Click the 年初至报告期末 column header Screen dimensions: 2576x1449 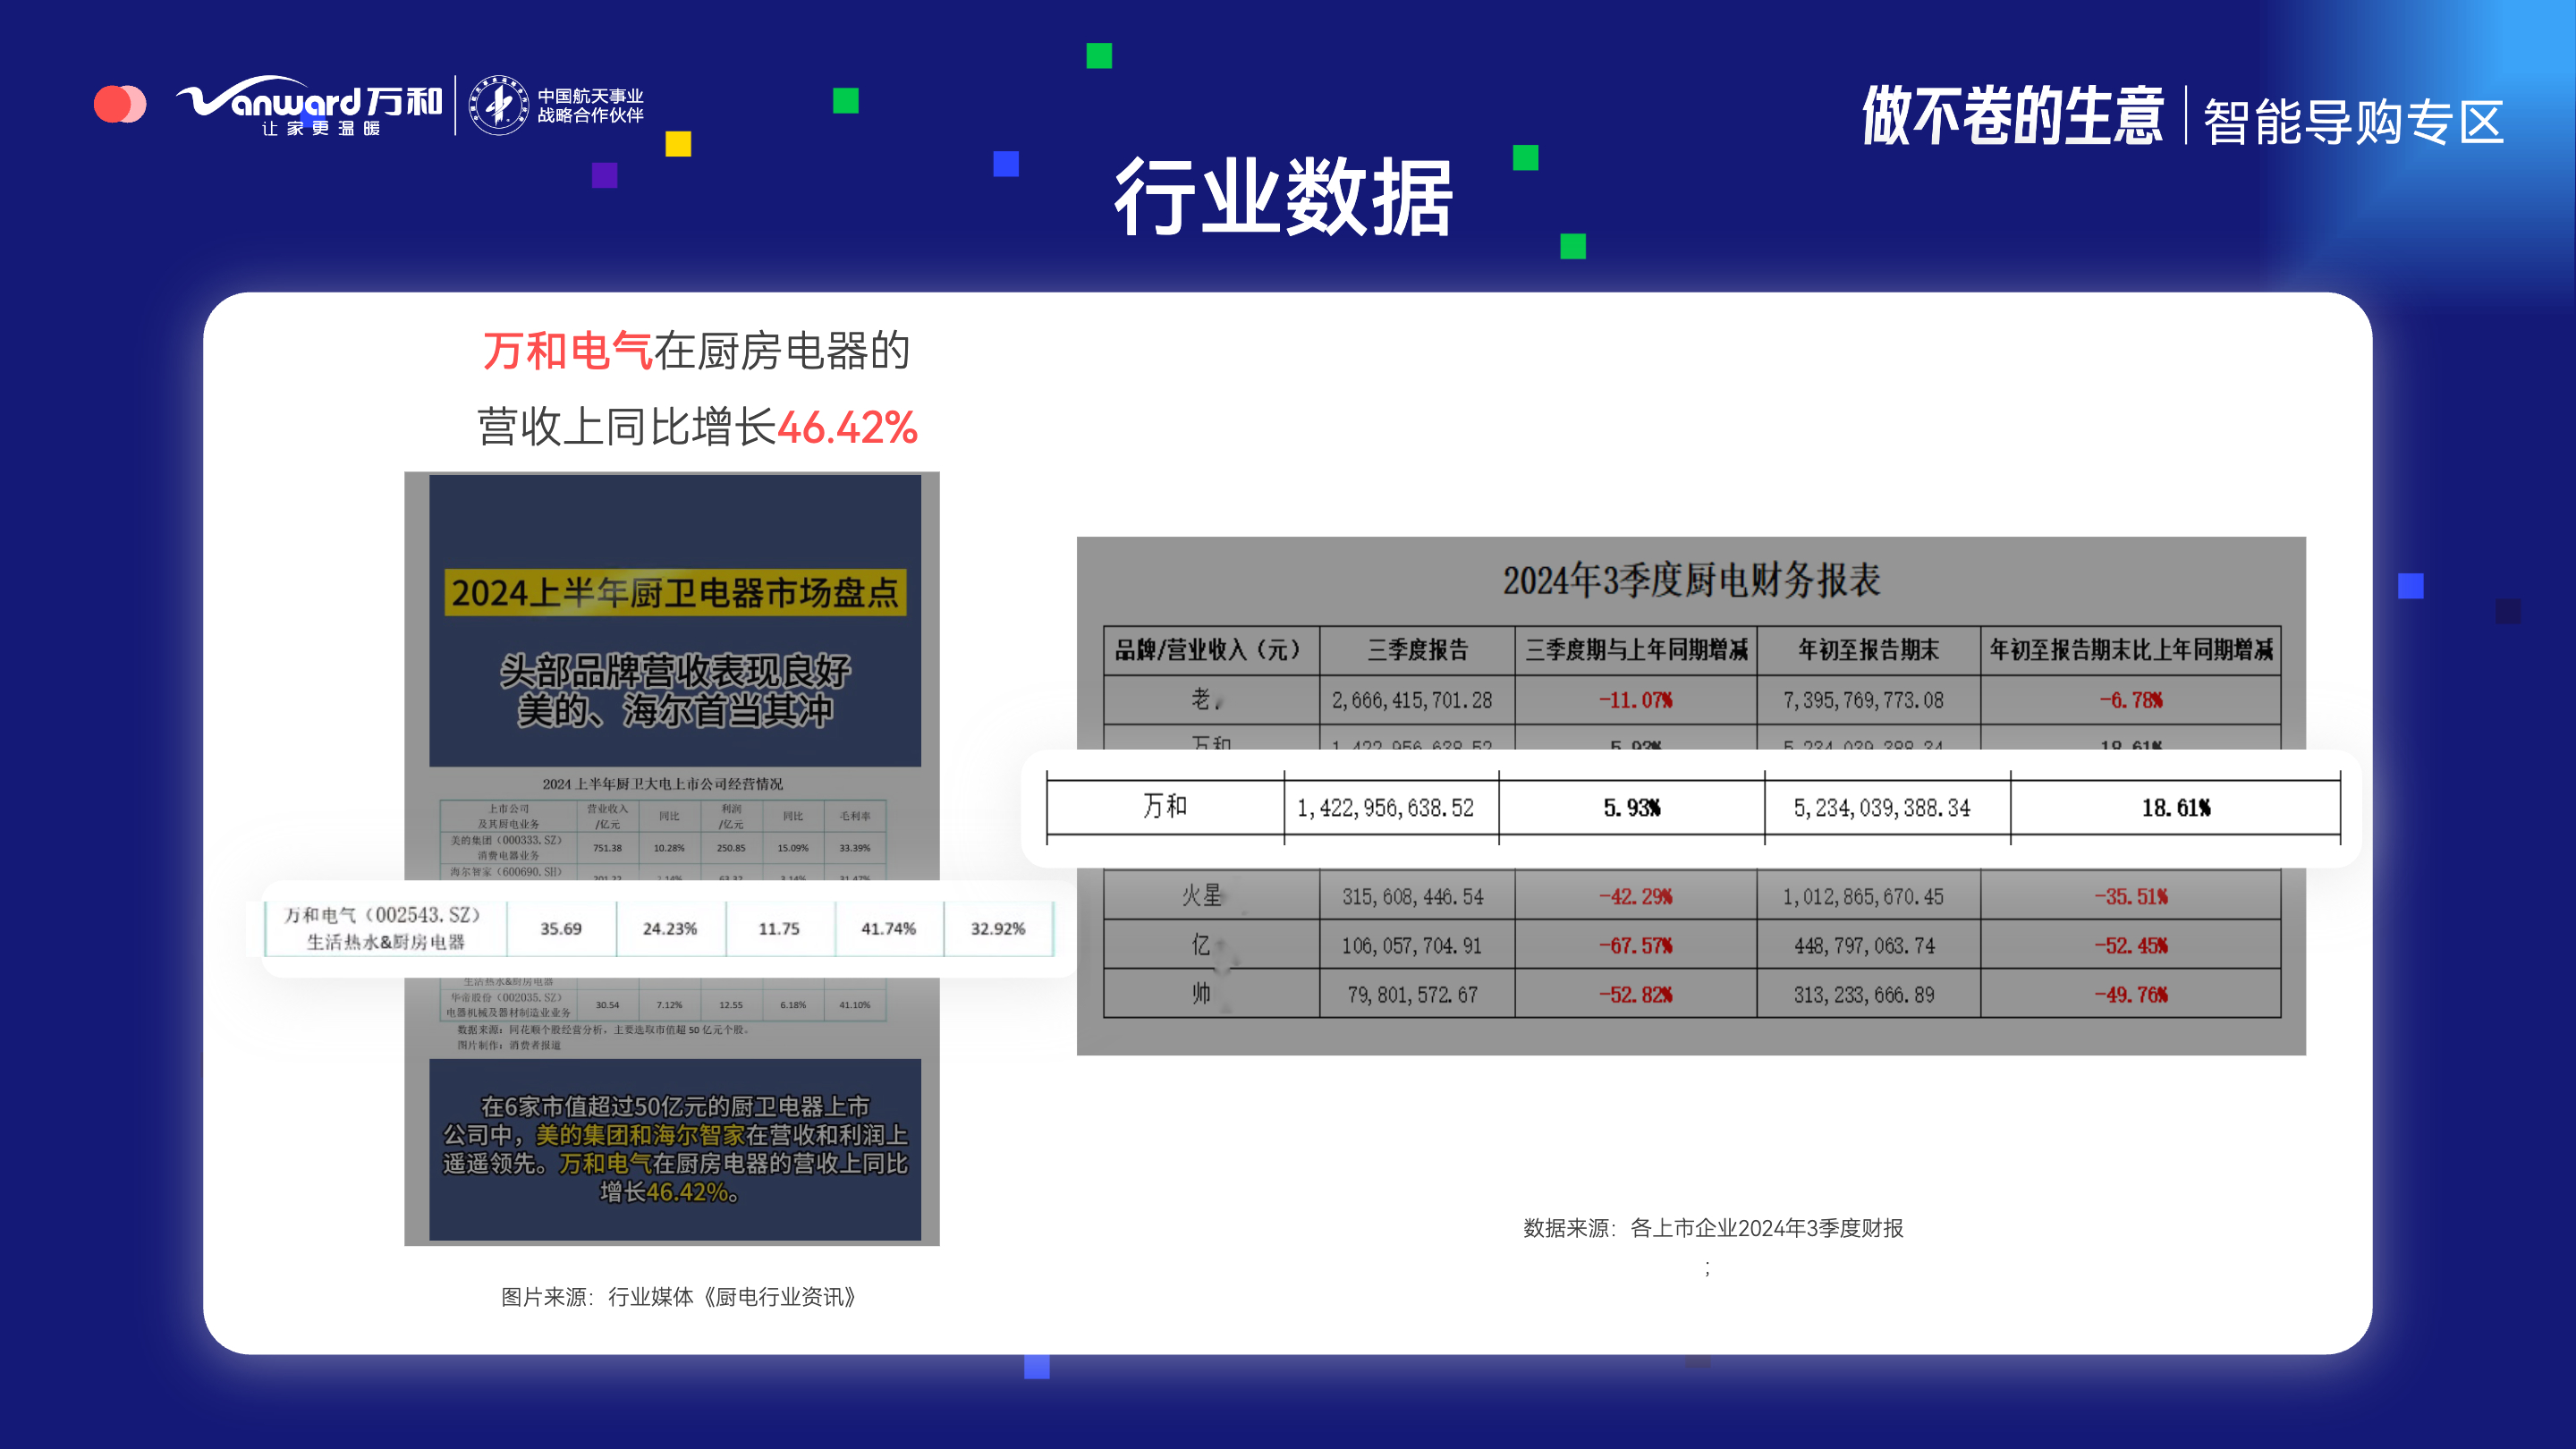[x=1868, y=650]
